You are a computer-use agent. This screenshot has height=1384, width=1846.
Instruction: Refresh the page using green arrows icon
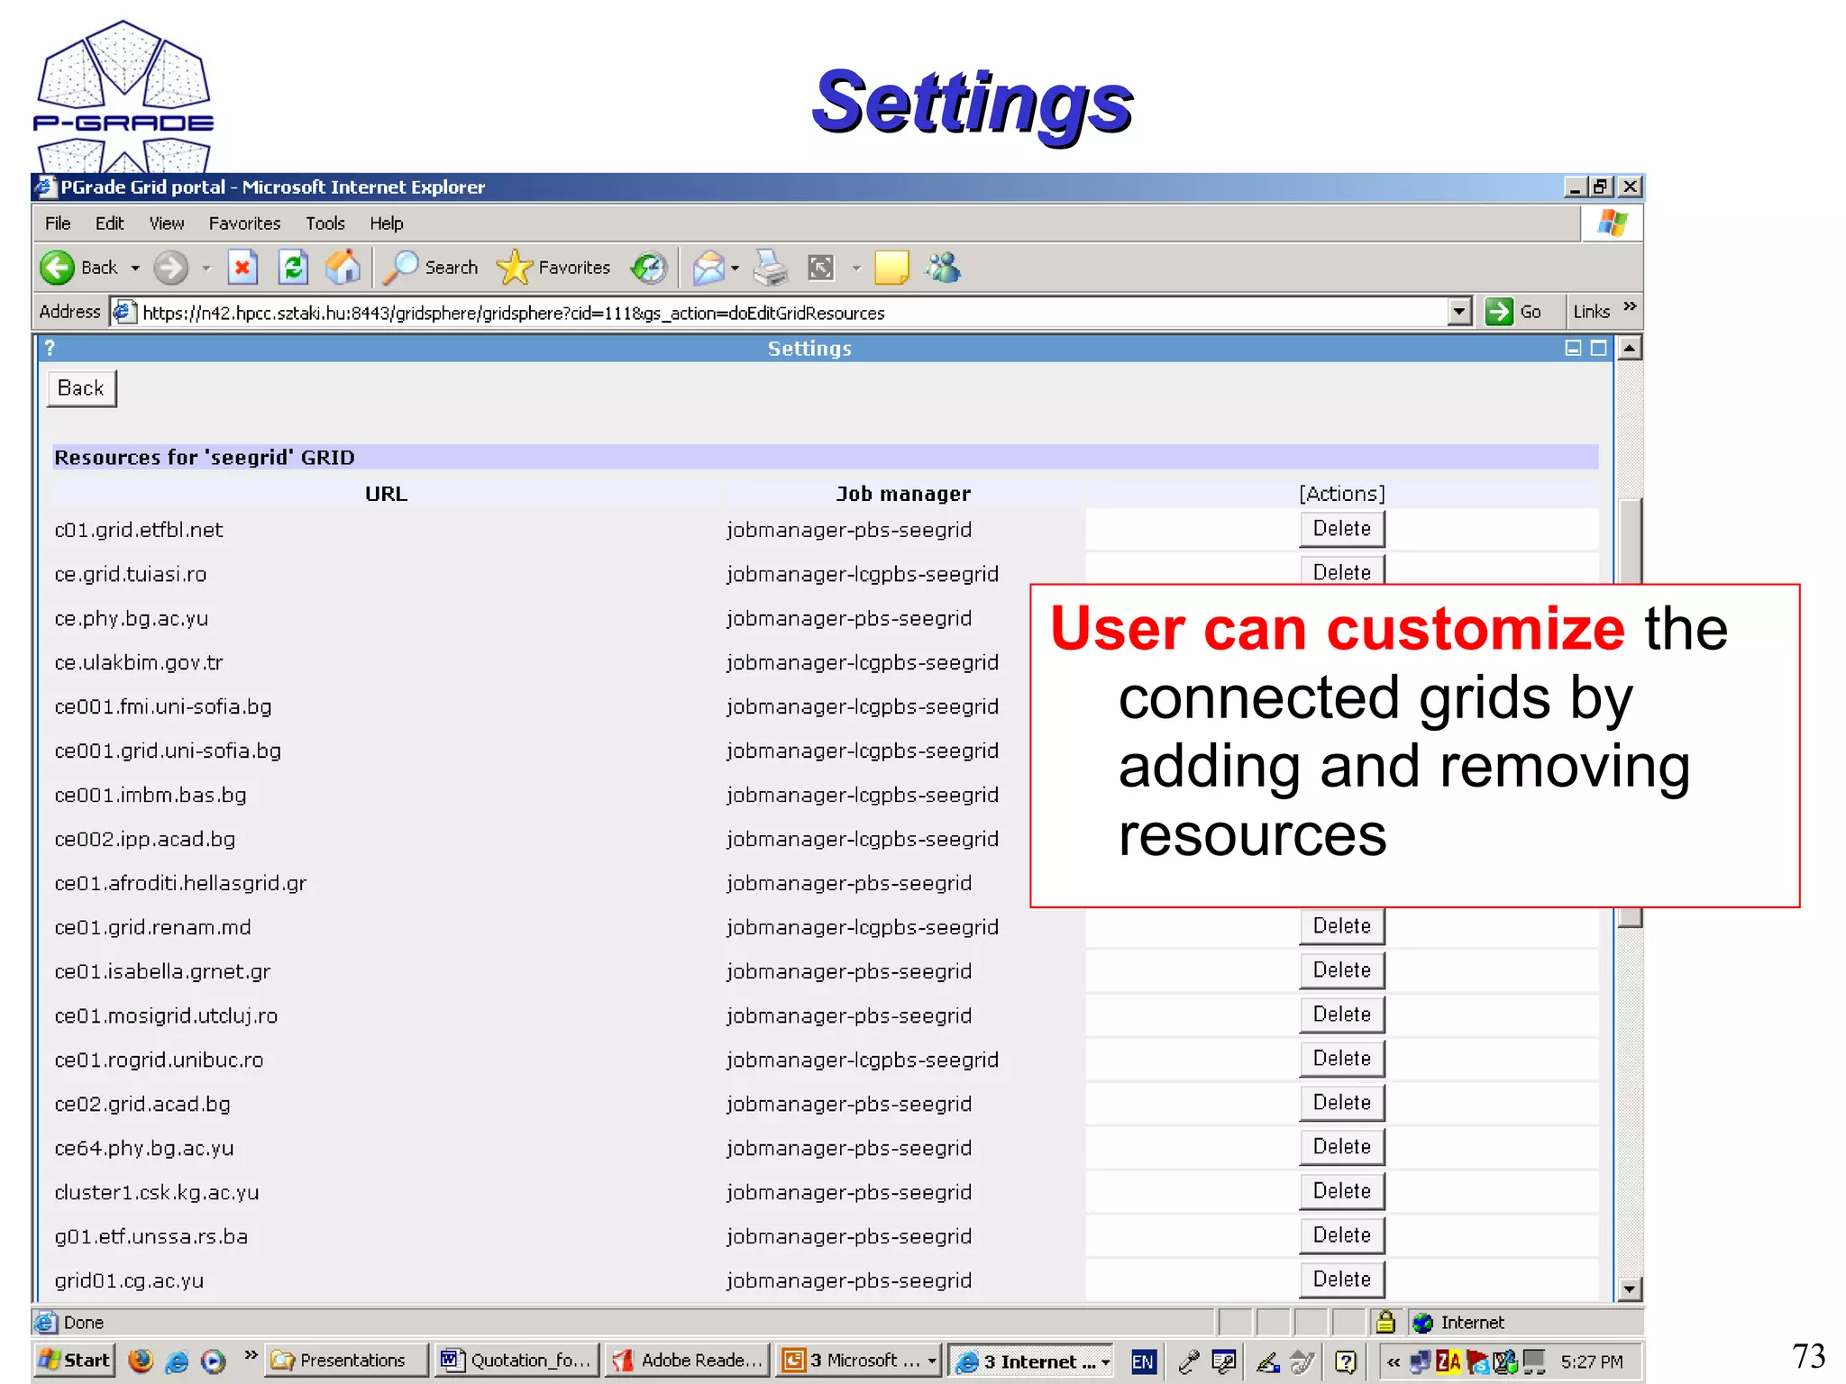(x=293, y=268)
